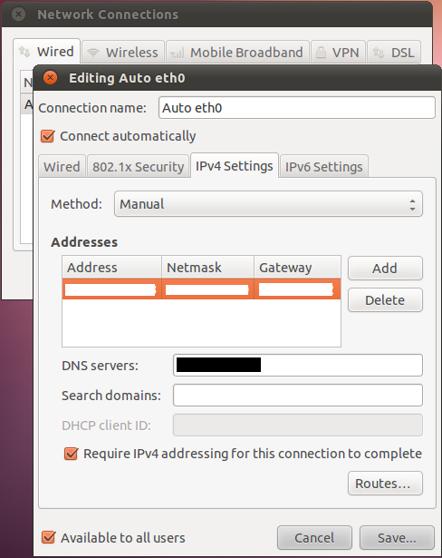
Task: Close the Editing Auto eth0 dialog
Action: click(50, 77)
